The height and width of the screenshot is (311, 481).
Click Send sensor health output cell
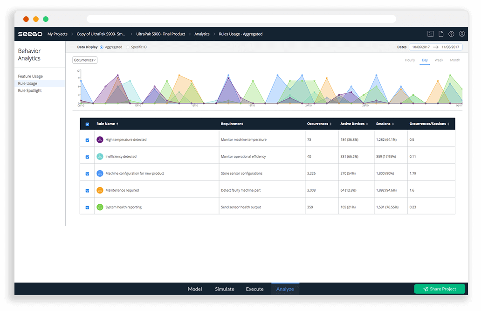point(241,207)
